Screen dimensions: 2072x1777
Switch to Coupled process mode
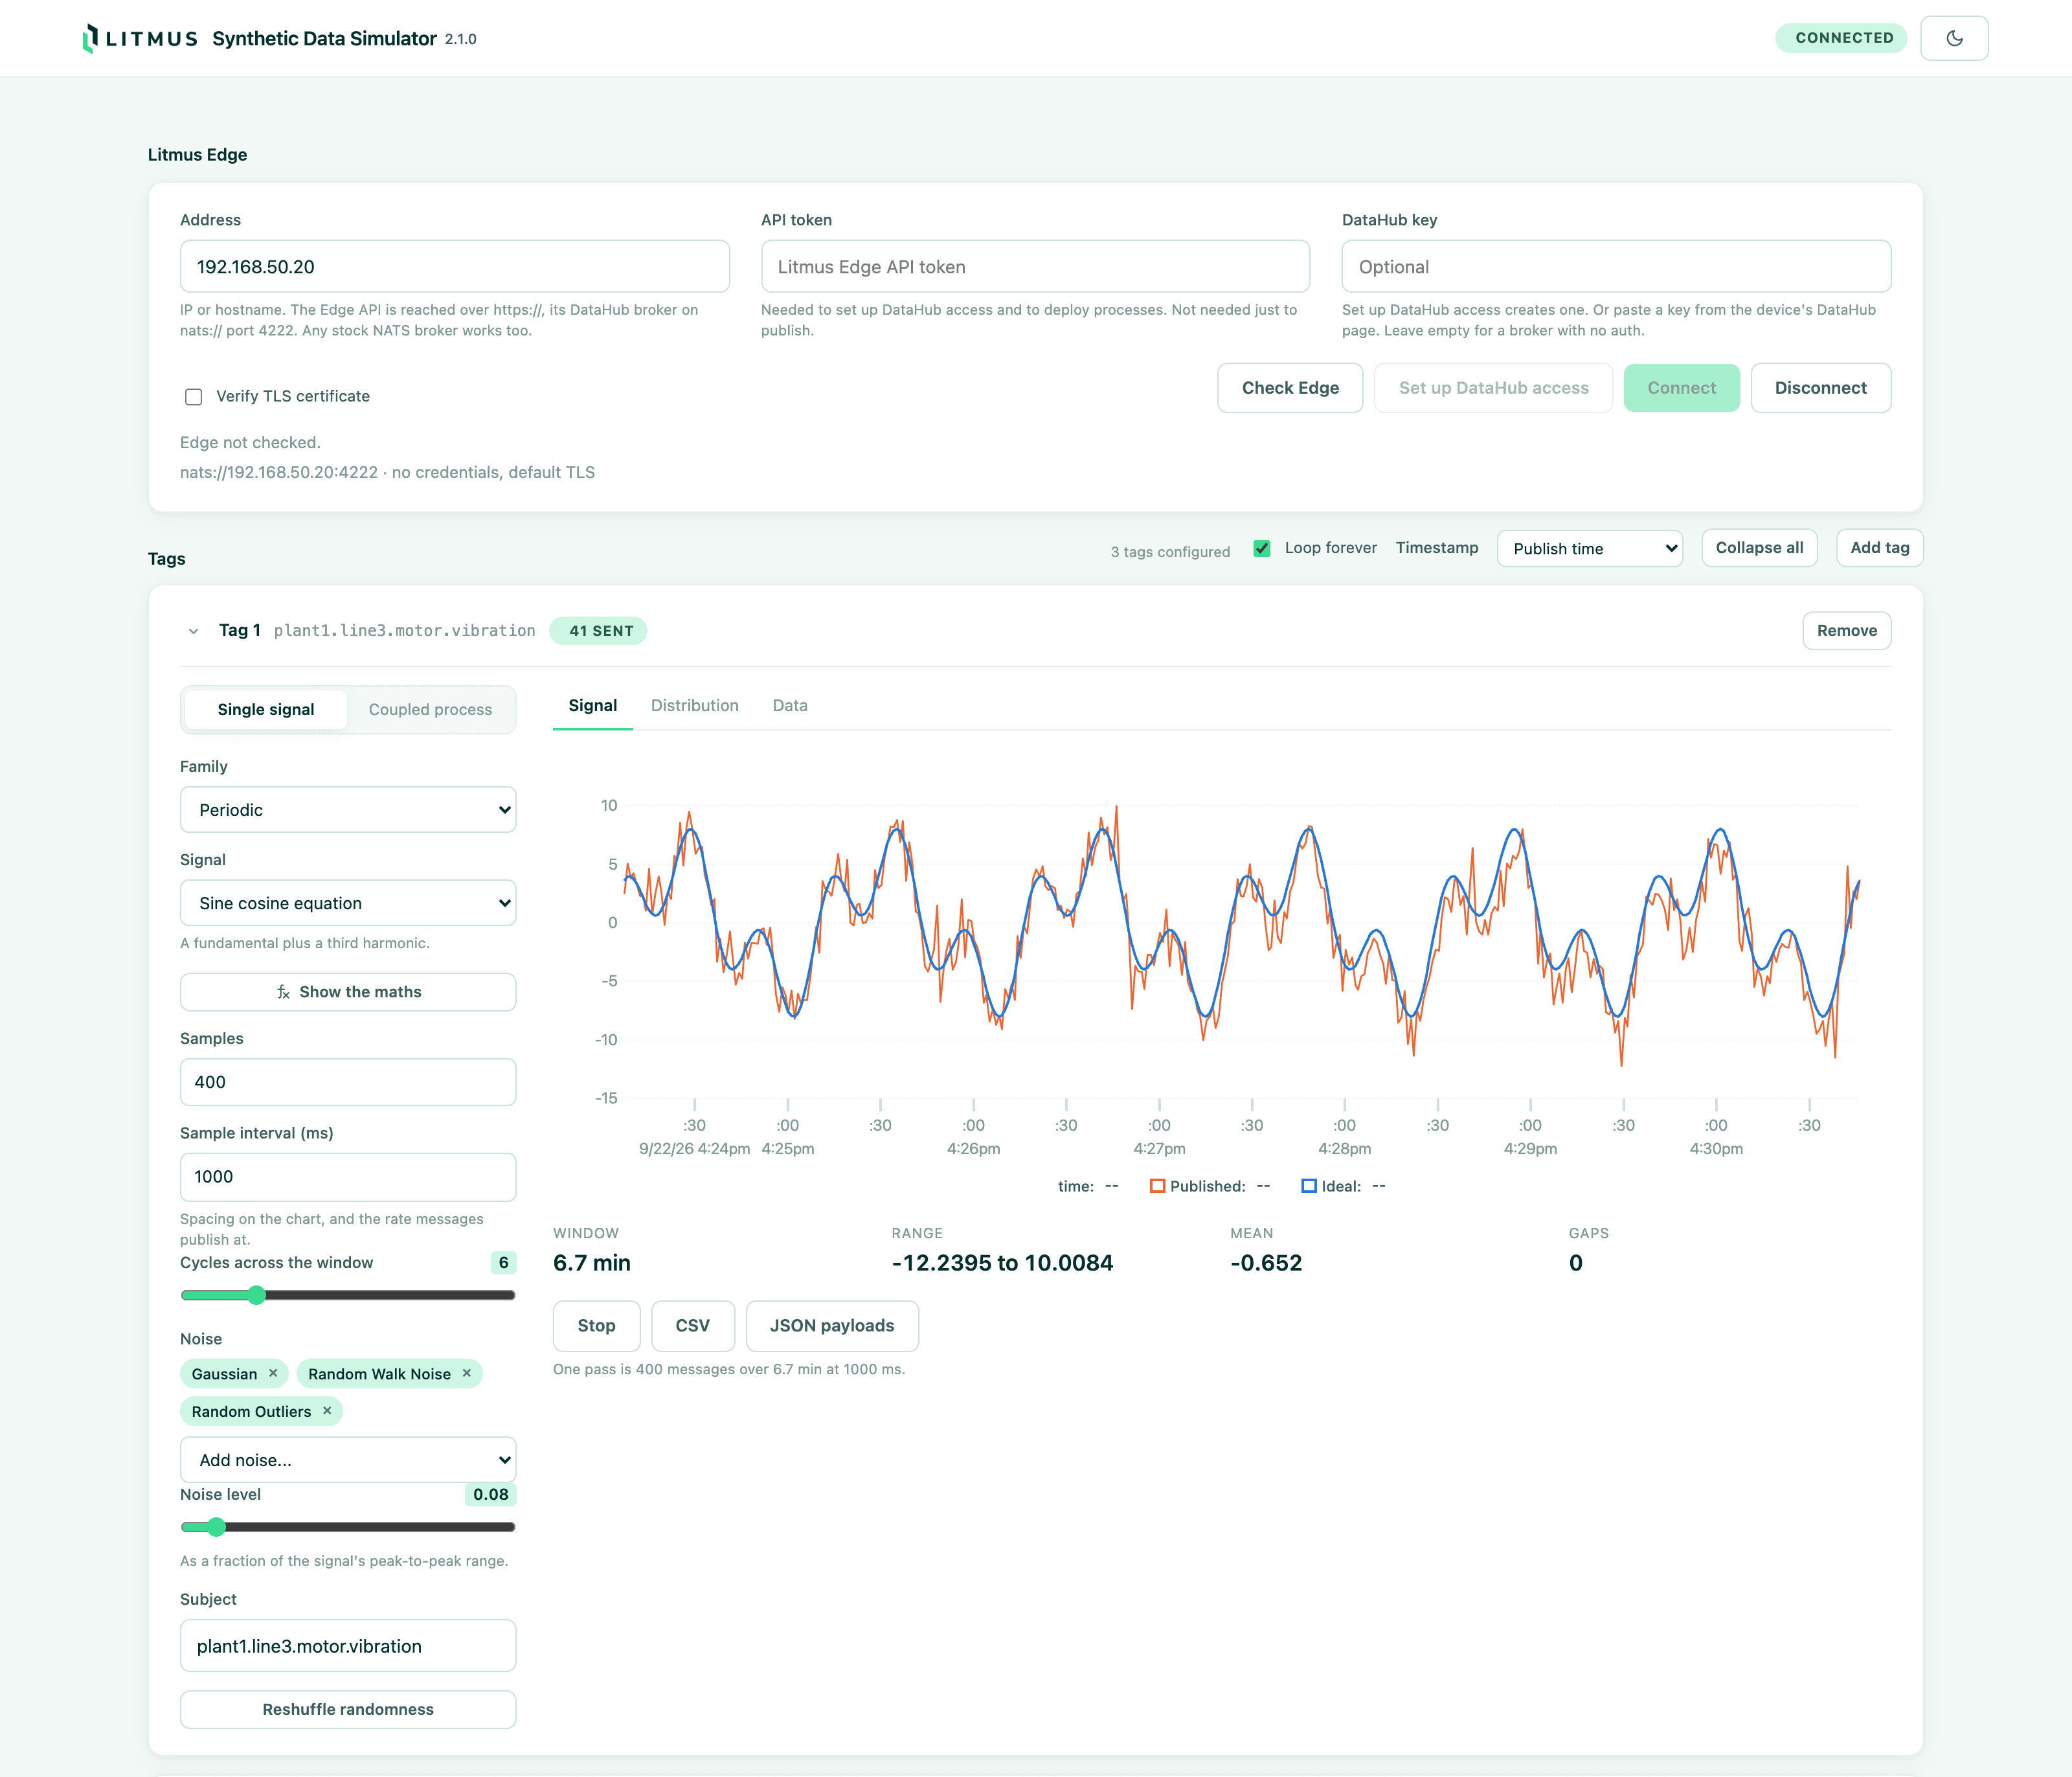pyautogui.click(x=430, y=709)
